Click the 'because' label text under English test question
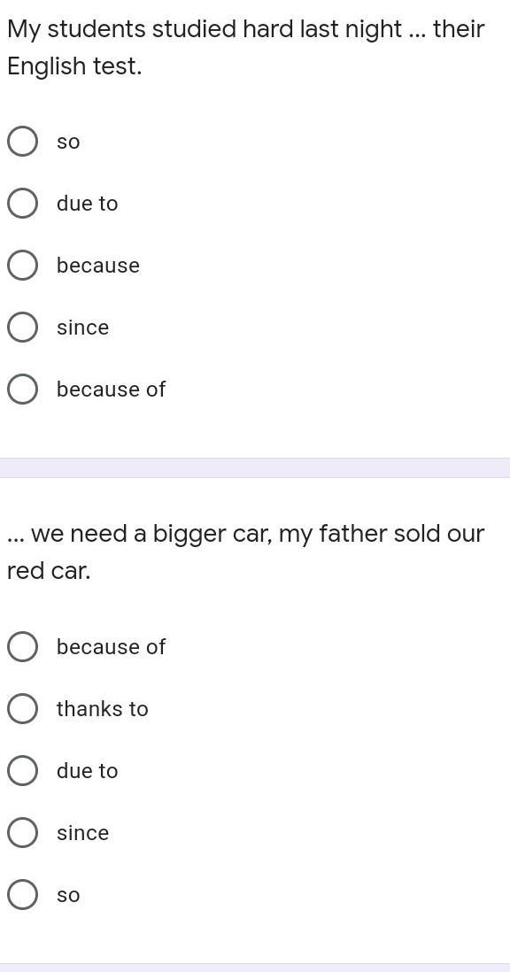 point(98,266)
